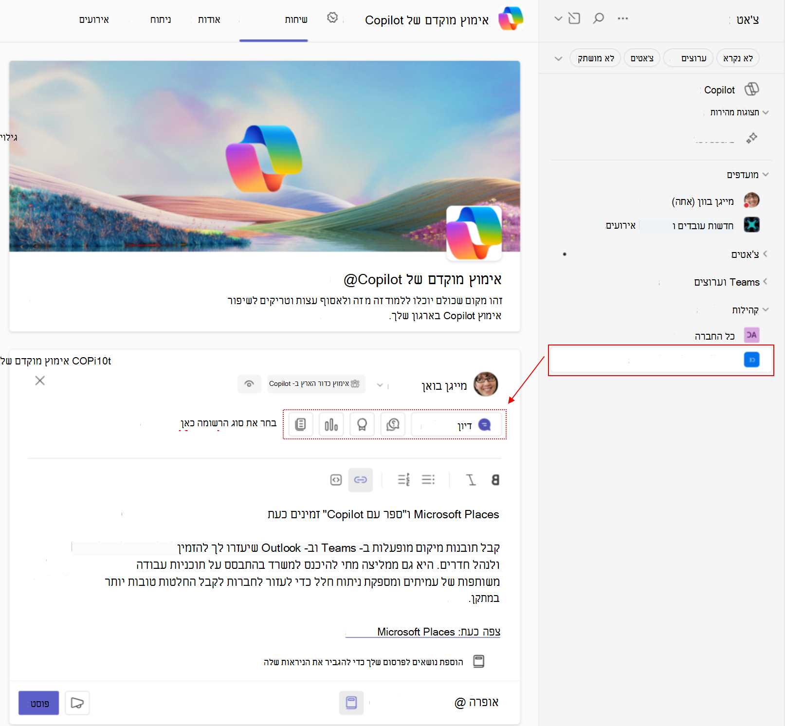Open the חדשות עובדים item

point(703,226)
